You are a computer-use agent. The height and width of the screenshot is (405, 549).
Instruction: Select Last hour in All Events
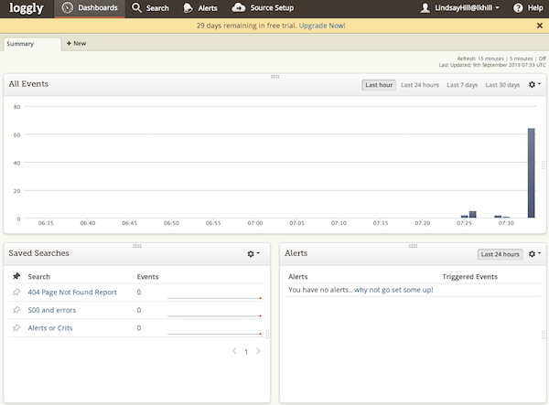click(379, 85)
